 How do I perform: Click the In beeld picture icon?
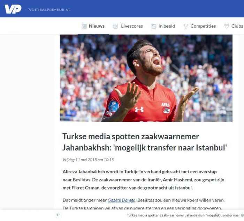[x=154, y=26]
